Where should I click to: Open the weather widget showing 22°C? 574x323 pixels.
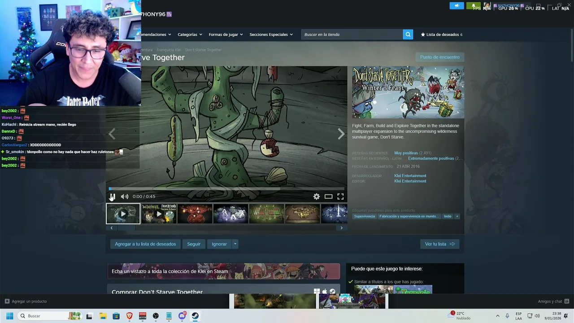click(460, 316)
